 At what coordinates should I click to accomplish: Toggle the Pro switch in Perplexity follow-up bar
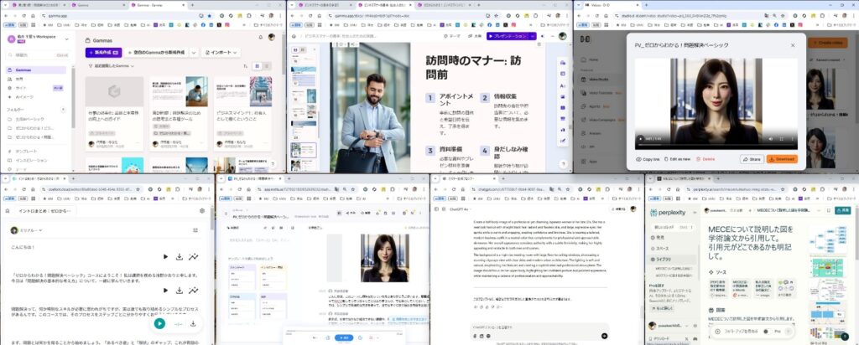coord(768,332)
